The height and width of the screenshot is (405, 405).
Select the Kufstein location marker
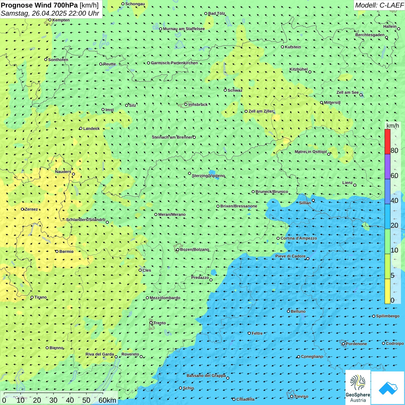[x=283, y=47]
